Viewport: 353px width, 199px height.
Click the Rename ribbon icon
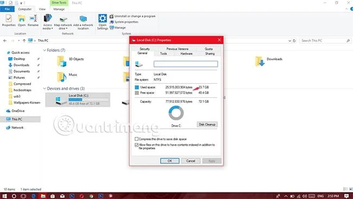click(33, 20)
